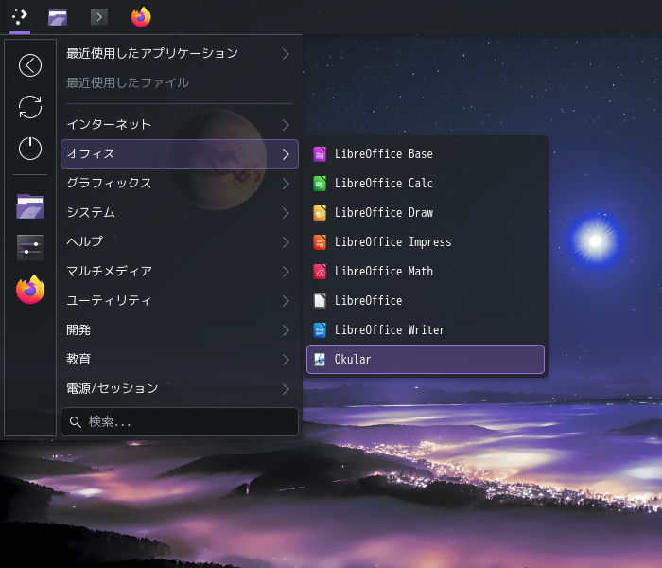Expand the グラフィックス category arrow

(286, 184)
